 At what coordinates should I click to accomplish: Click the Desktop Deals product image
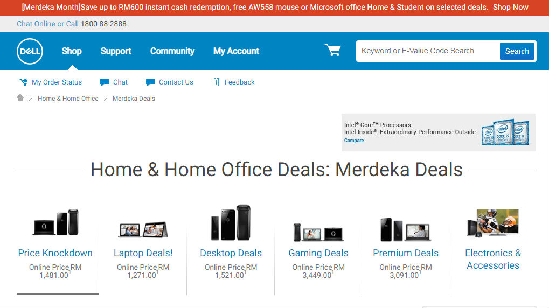pos(231,222)
